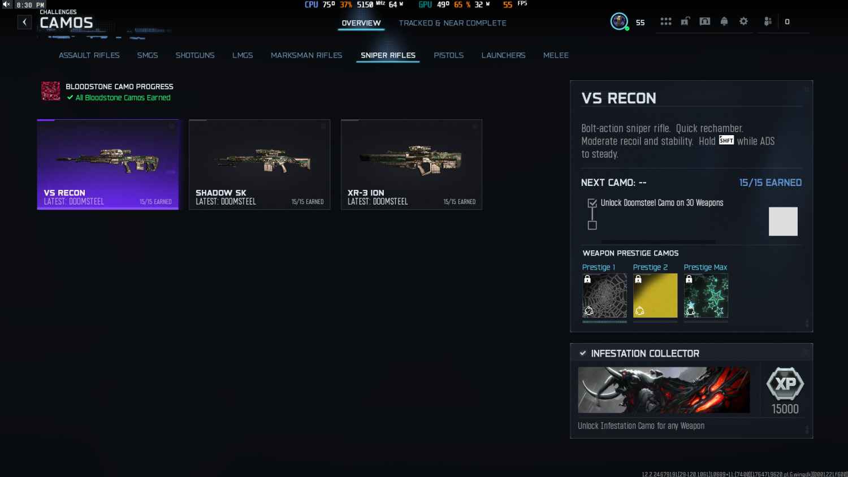Select the yellow Prestige 2 camo swatch

(x=655, y=296)
